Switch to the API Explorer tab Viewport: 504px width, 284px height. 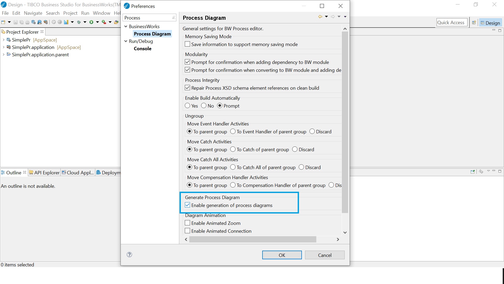(44, 173)
